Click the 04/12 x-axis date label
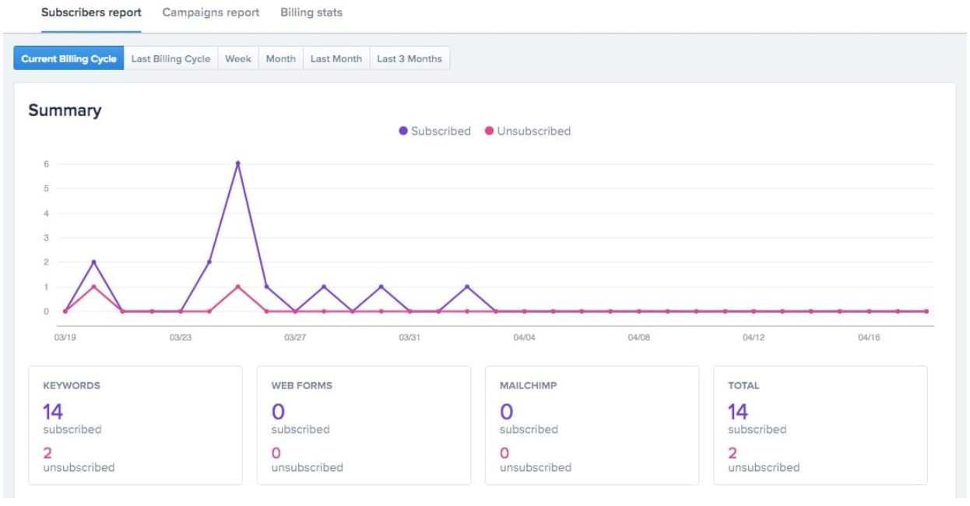 (x=754, y=338)
